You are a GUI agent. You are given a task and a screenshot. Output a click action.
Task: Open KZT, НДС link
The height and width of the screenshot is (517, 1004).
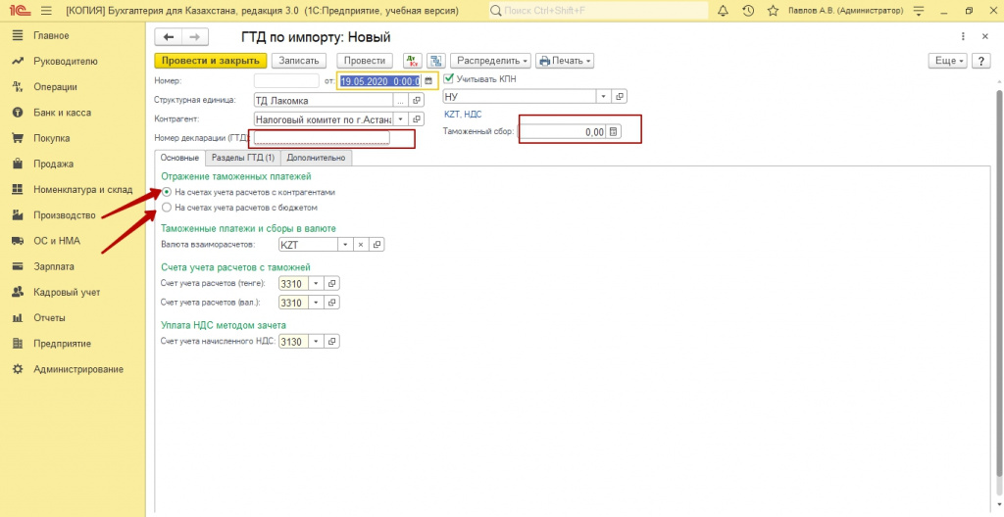[x=463, y=114]
